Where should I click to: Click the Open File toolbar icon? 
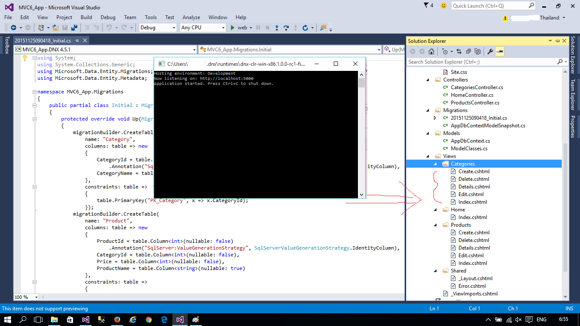tap(55, 28)
